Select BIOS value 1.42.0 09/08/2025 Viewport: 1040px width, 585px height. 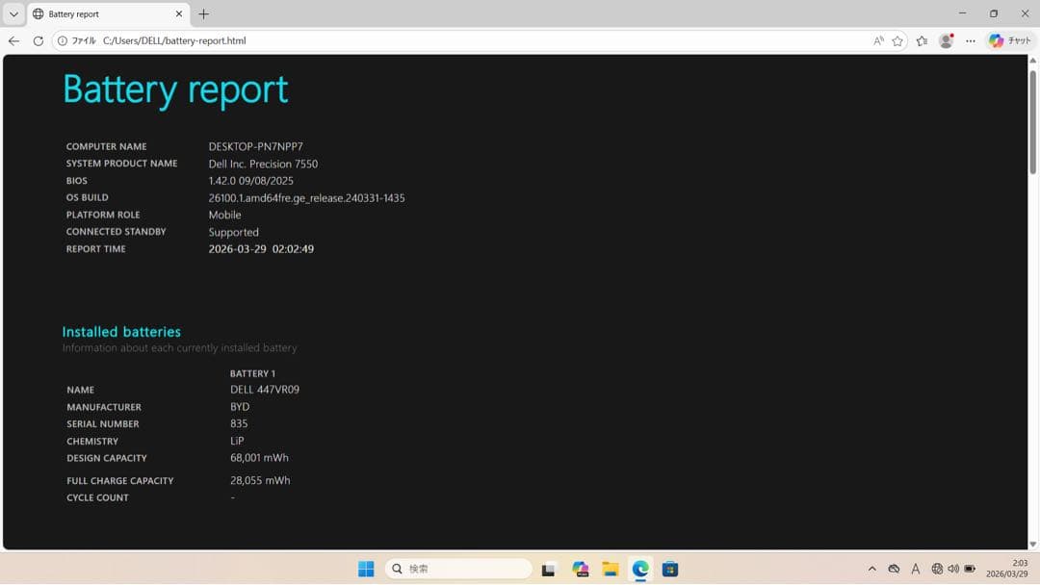250,181
